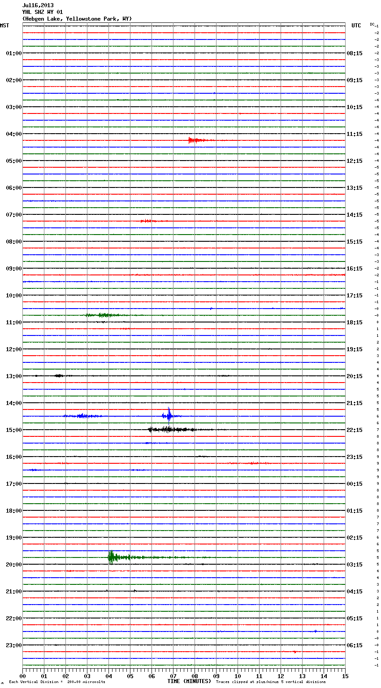Click minute "00" on the bottom axis

[x=22, y=676]
